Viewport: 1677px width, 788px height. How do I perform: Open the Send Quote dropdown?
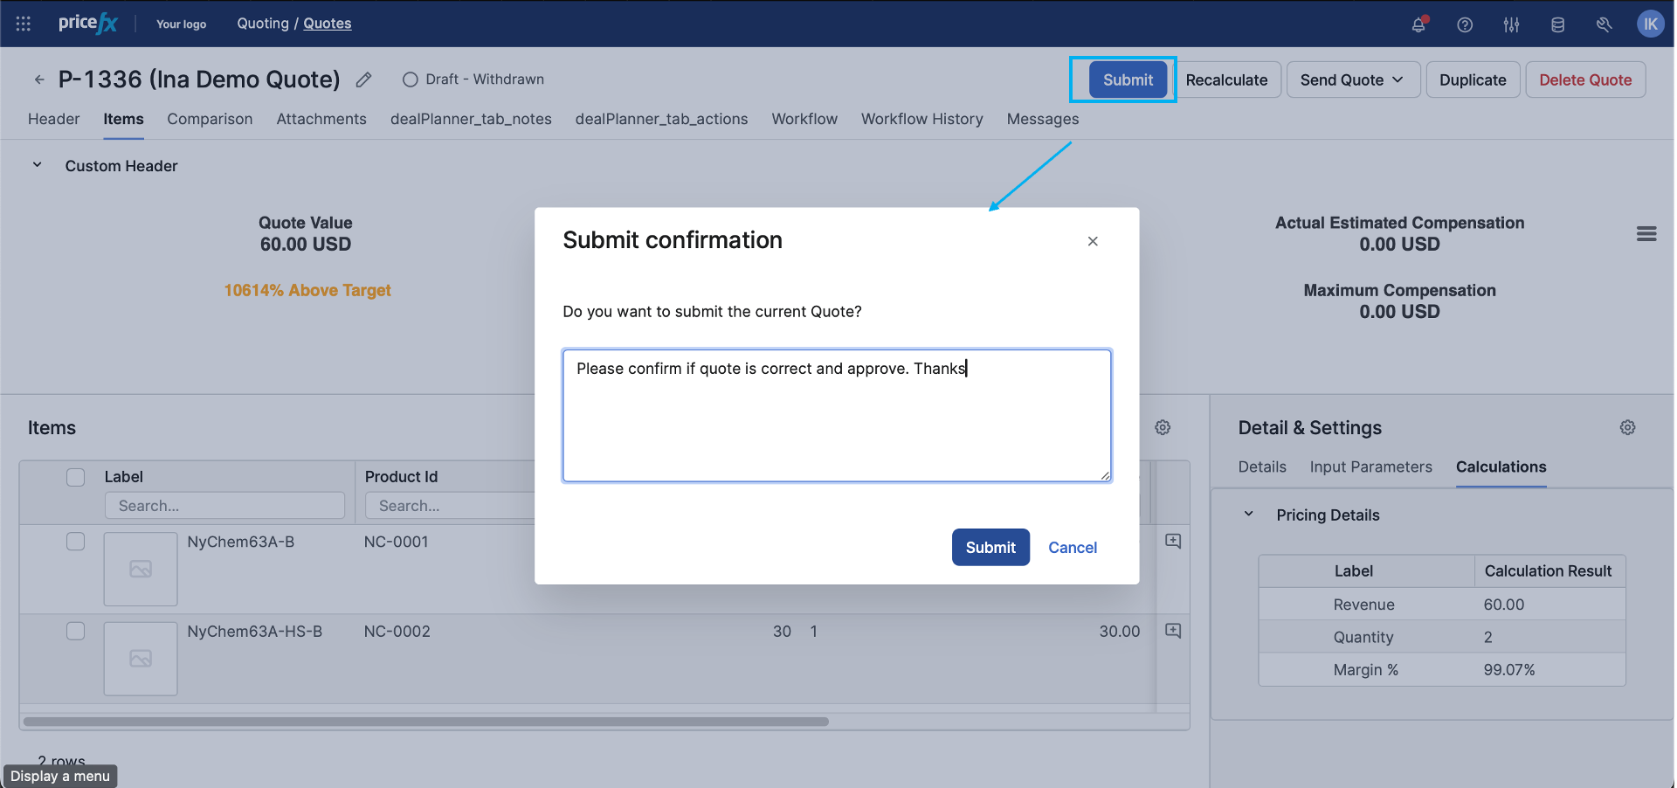[x=1352, y=79]
